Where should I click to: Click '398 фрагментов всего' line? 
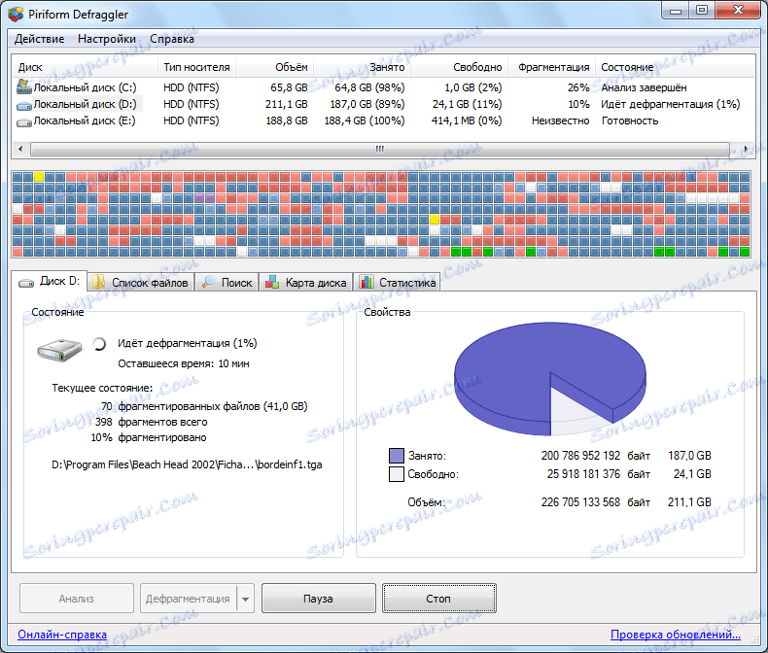pyautogui.click(x=152, y=422)
